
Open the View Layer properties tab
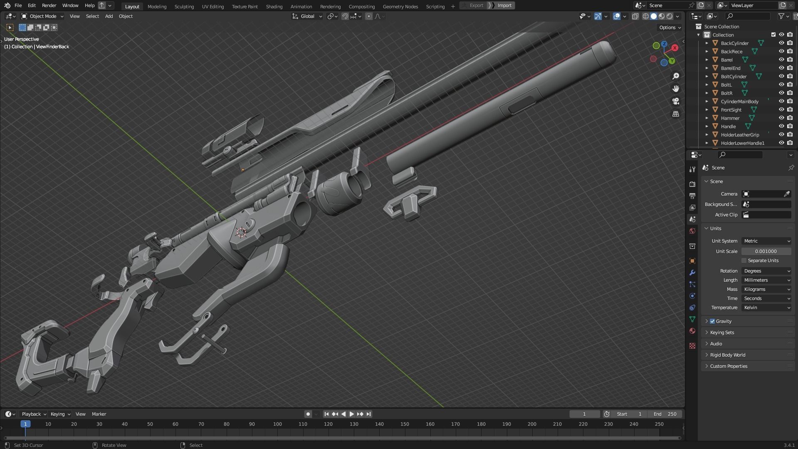coord(692,207)
